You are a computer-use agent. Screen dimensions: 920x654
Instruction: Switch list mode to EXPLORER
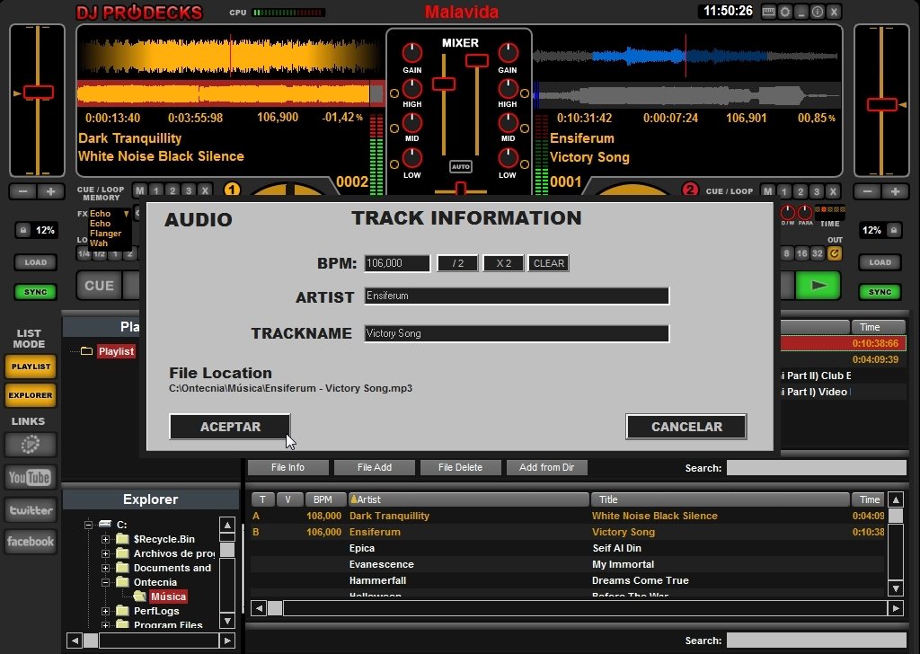click(31, 394)
